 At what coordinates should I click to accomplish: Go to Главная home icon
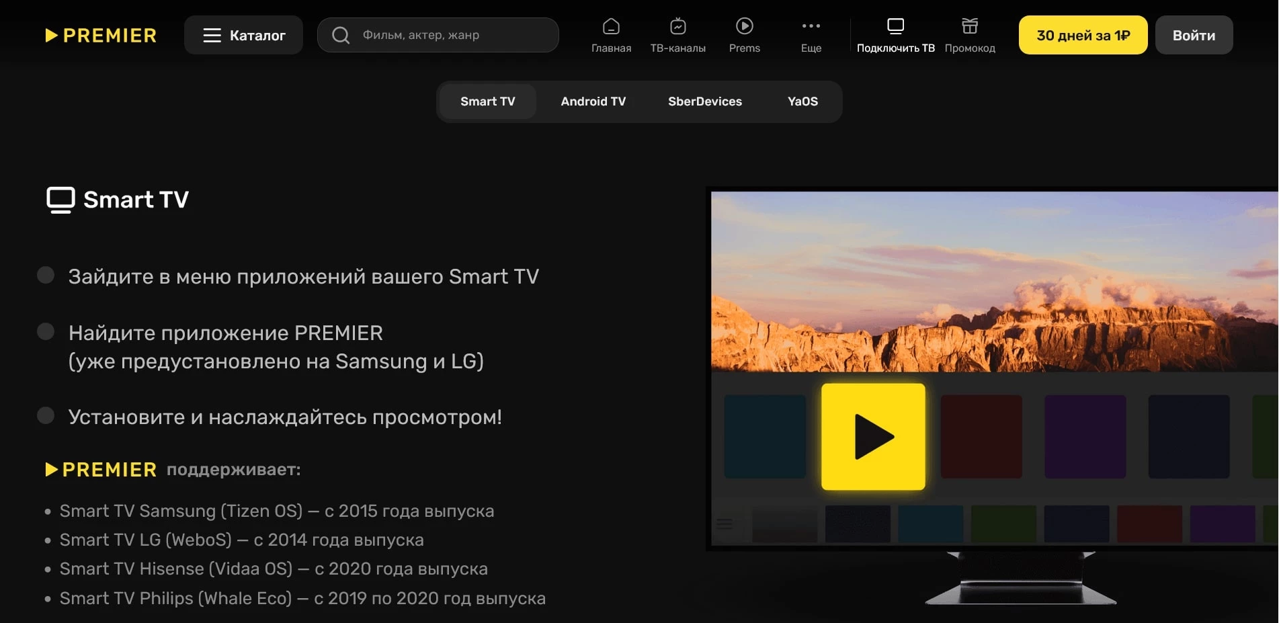click(x=611, y=26)
